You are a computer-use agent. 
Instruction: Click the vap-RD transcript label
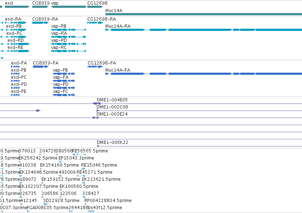click(x=59, y=40)
